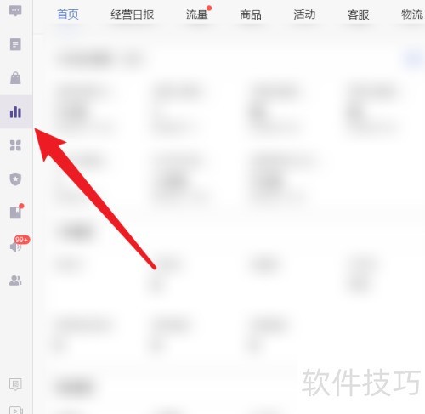Select the bar chart data icon
The width and height of the screenshot is (425, 414).
[15, 112]
